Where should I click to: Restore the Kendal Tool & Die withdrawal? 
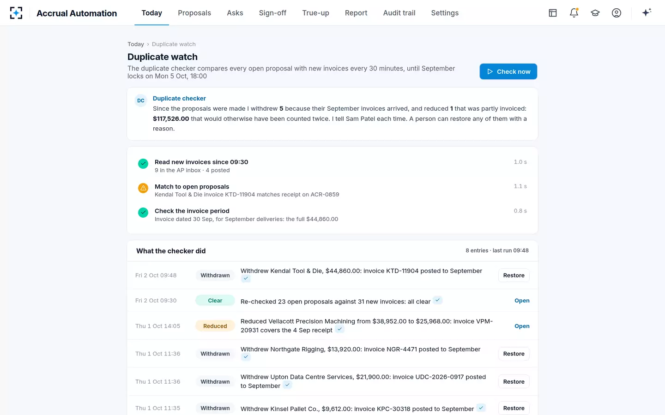[x=514, y=275]
